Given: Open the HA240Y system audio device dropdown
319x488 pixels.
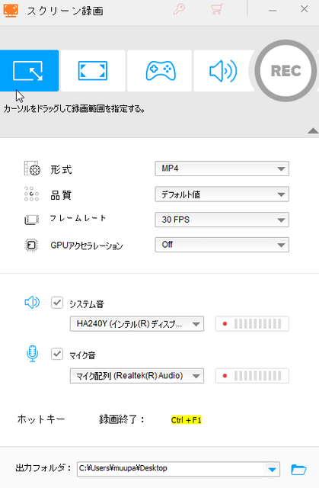Looking at the screenshot, I should 137,324.
